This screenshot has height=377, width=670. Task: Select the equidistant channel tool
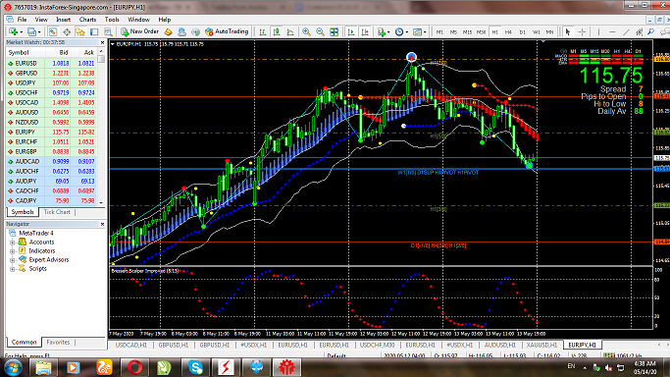[640, 32]
